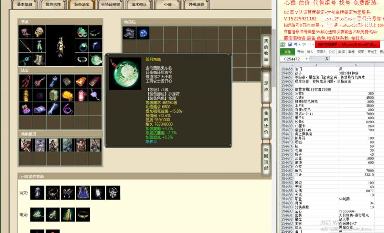Open the Excel 公式 ribbon tab

pyautogui.click(x=332, y=52)
